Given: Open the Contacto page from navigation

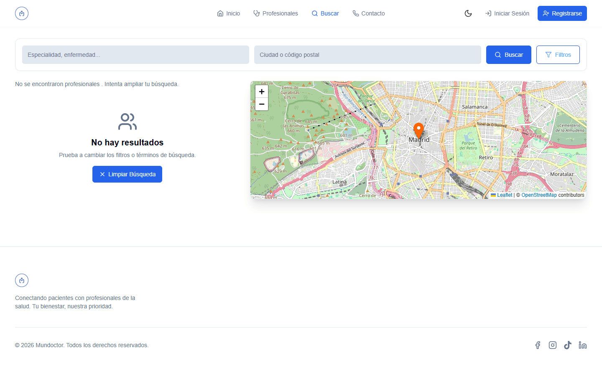Looking at the screenshot, I should coord(368,13).
